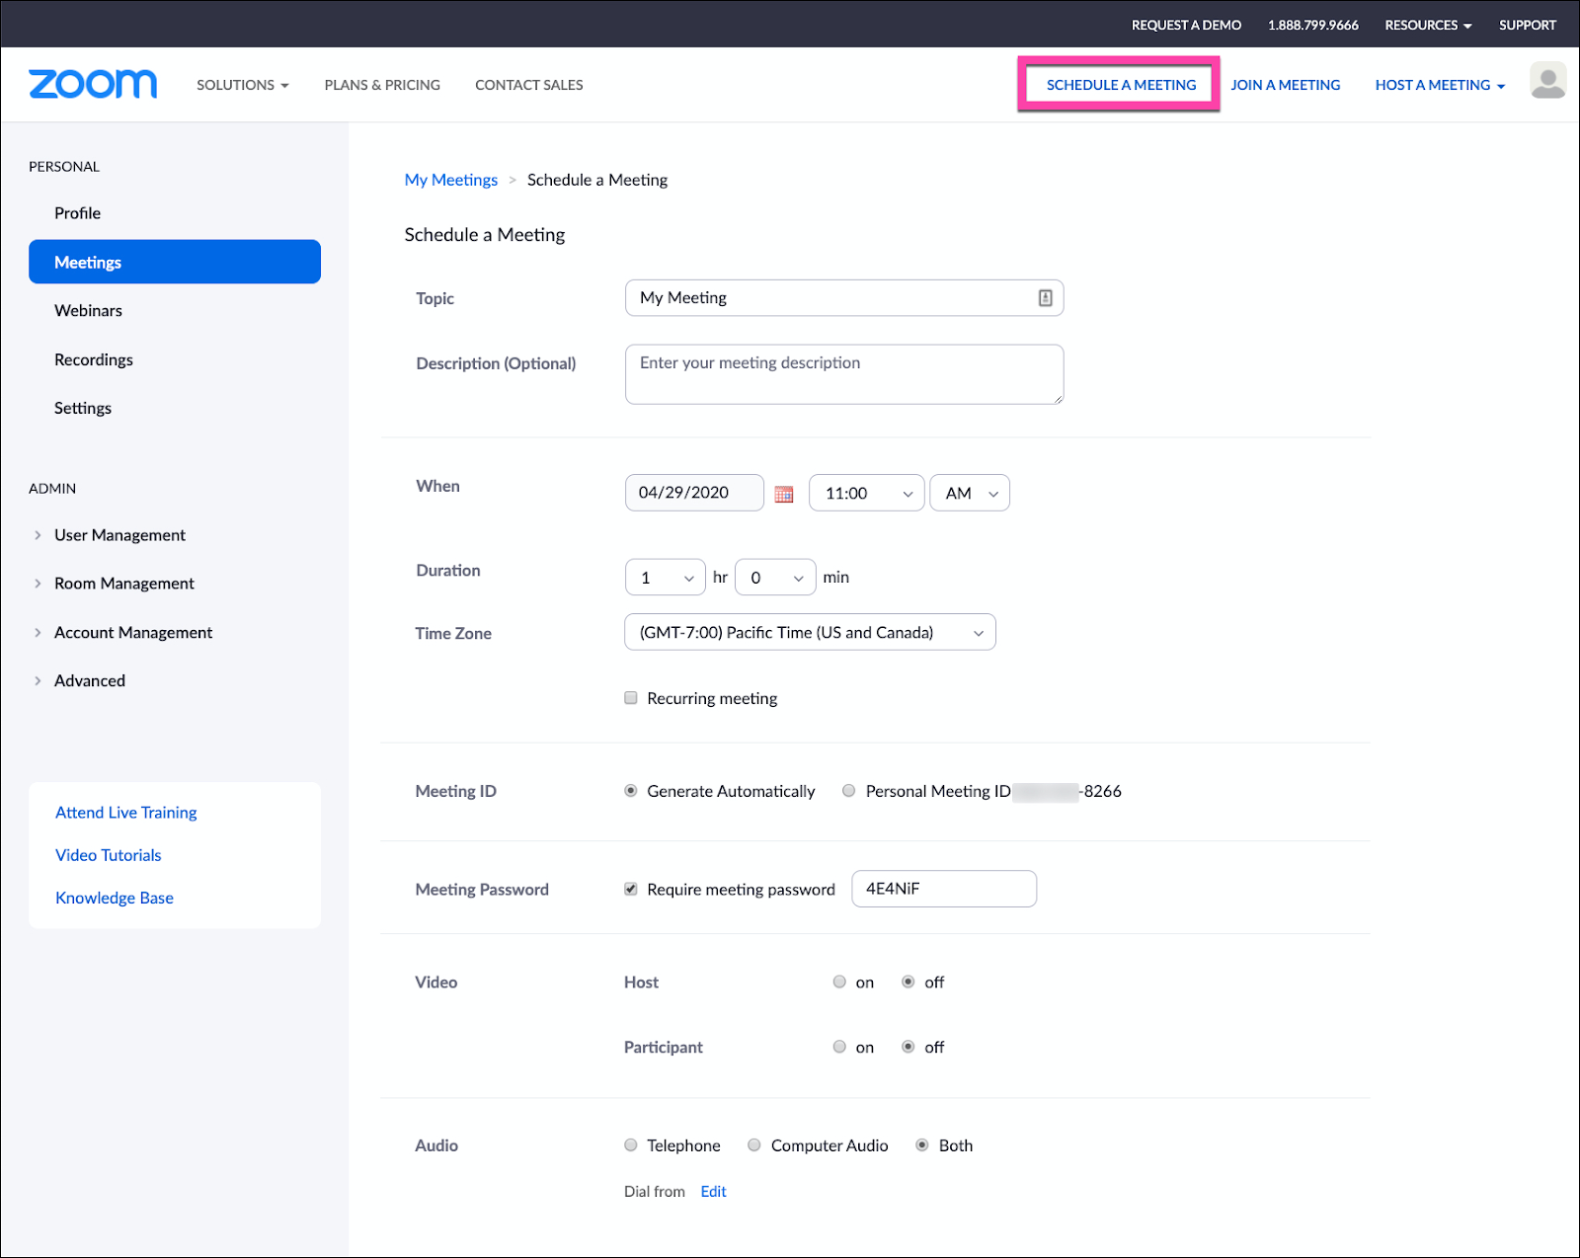The width and height of the screenshot is (1580, 1258).
Task: Turn Participant video on
Action: click(x=839, y=1047)
